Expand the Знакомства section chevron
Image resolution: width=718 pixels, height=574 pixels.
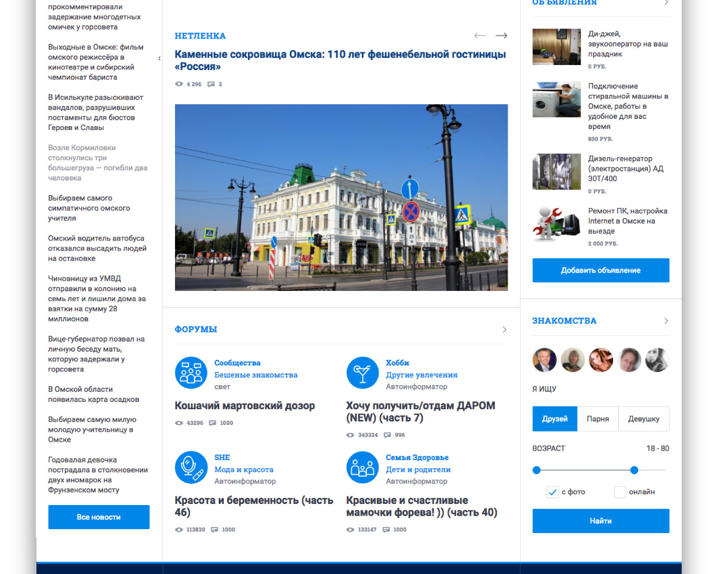[666, 321]
